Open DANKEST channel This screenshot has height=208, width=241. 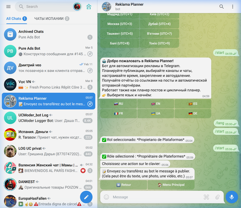(x=48, y=184)
